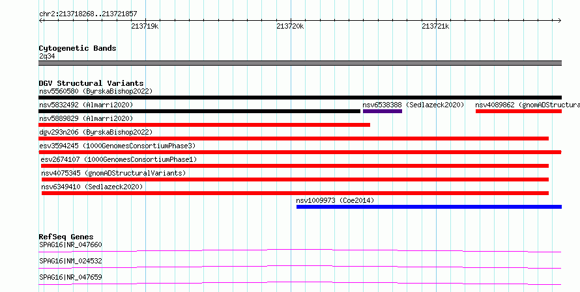Select the red esv2674107 variant bar
The image size is (580, 292).
click(x=295, y=166)
